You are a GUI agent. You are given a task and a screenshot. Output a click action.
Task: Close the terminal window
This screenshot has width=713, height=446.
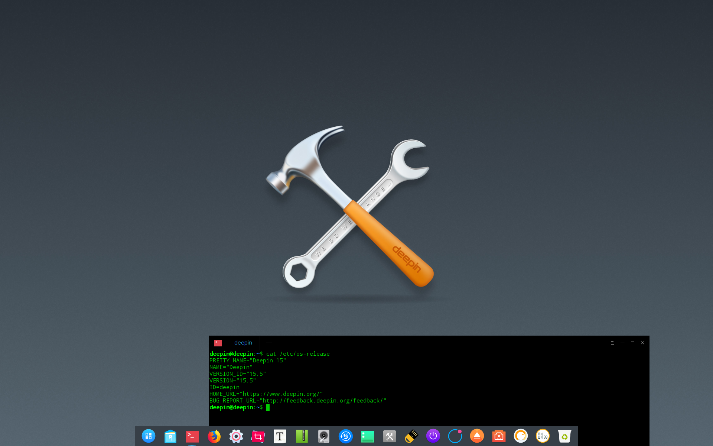[642, 343]
